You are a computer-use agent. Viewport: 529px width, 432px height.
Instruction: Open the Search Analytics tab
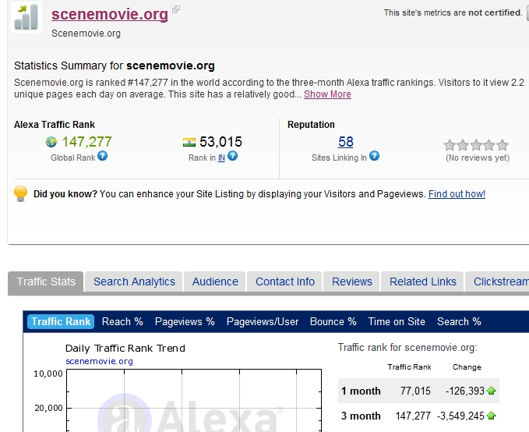coord(134,282)
